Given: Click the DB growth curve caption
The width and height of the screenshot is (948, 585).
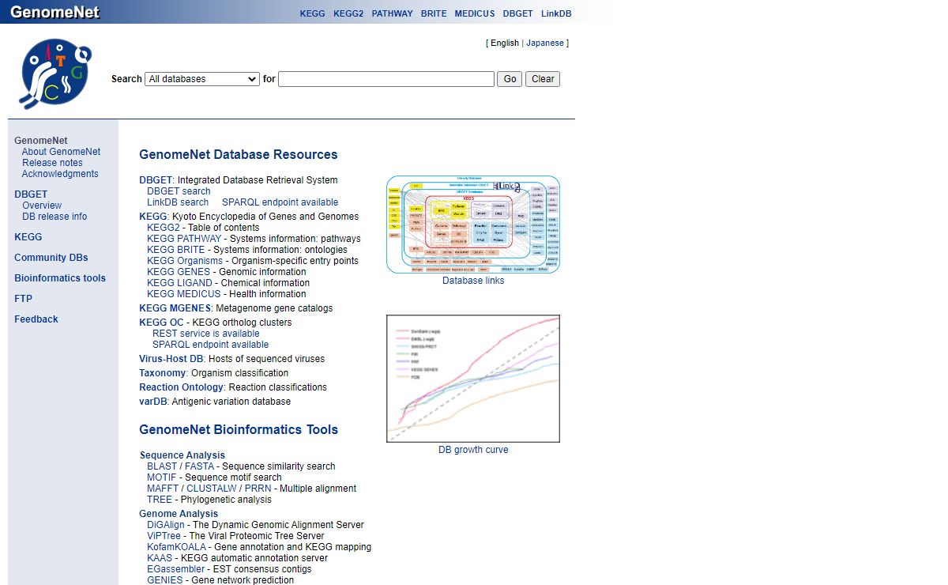Looking at the screenshot, I should pyautogui.click(x=473, y=450).
